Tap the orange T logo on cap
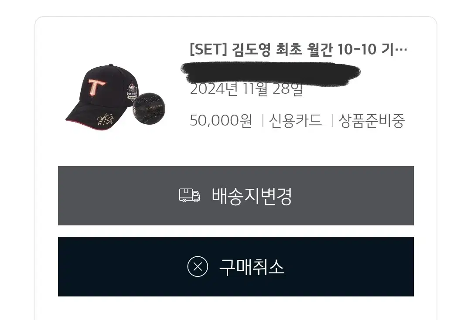Image resolution: width=471 pixels, height=320 pixels. tap(96, 86)
